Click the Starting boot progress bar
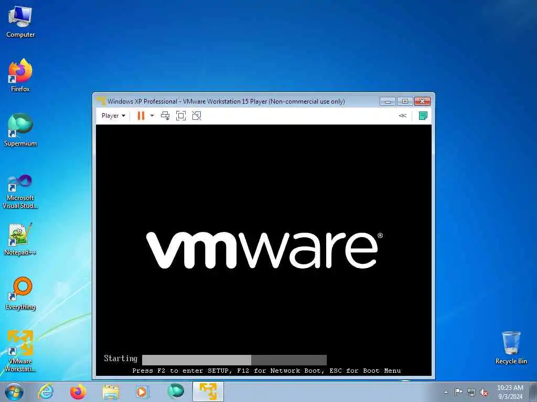The width and height of the screenshot is (537, 402). tap(234, 360)
